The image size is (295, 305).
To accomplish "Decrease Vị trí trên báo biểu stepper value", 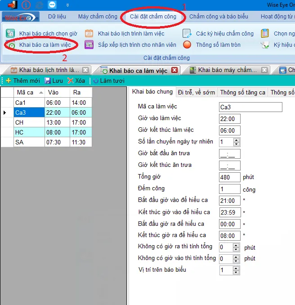I will tap(237, 272).
